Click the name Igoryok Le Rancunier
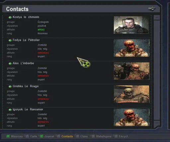170x142 pixels. click(28, 109)
